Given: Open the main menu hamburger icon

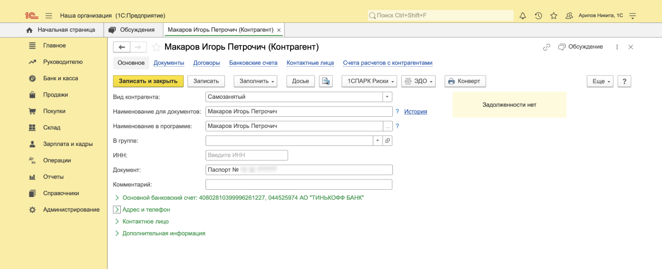Looking at the screenshot, I should pos(49,16).
